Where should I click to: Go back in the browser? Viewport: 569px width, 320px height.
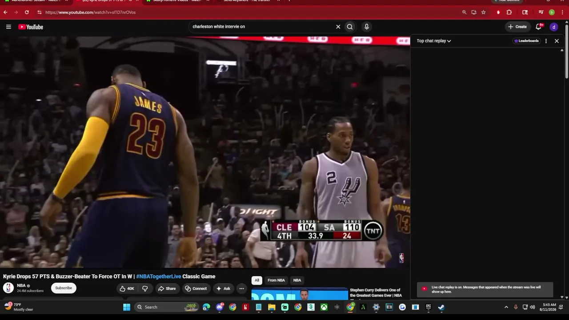tap(5, 12)
